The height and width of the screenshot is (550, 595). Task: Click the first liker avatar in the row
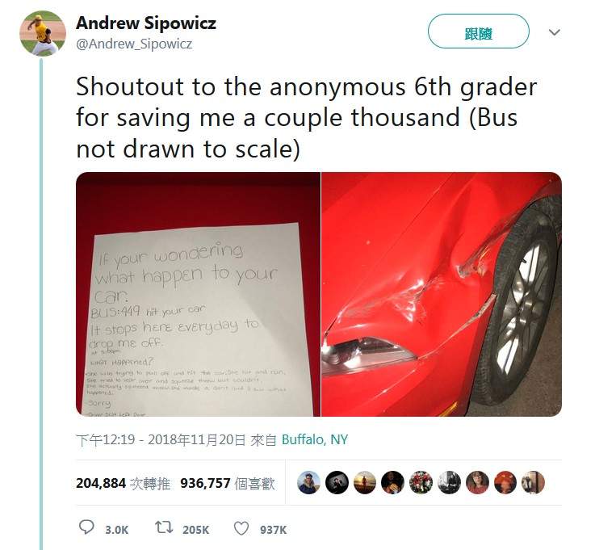tap(308, 483)
